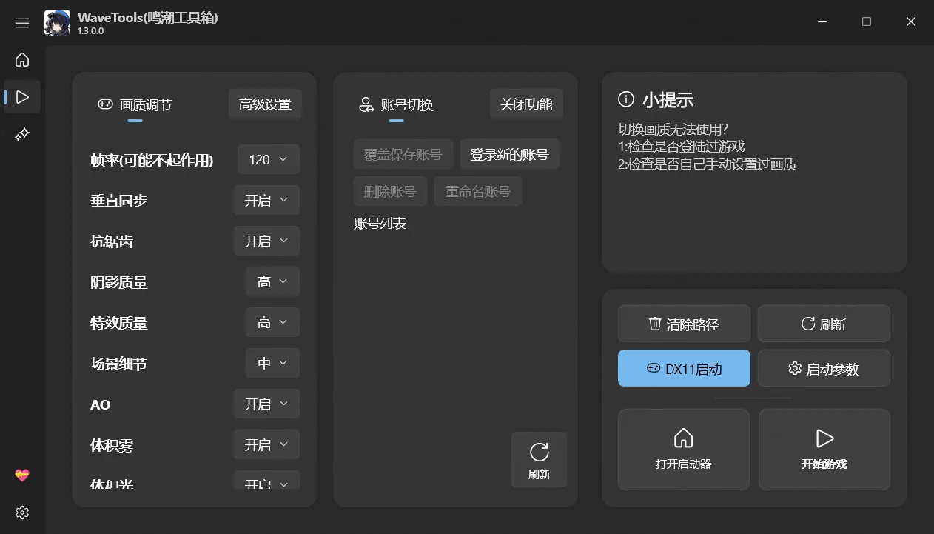Image resolution: width=934 pixels, height=534 pixels.
Task: Click the 切换画质无法使用? text
Action: point(673,129)
